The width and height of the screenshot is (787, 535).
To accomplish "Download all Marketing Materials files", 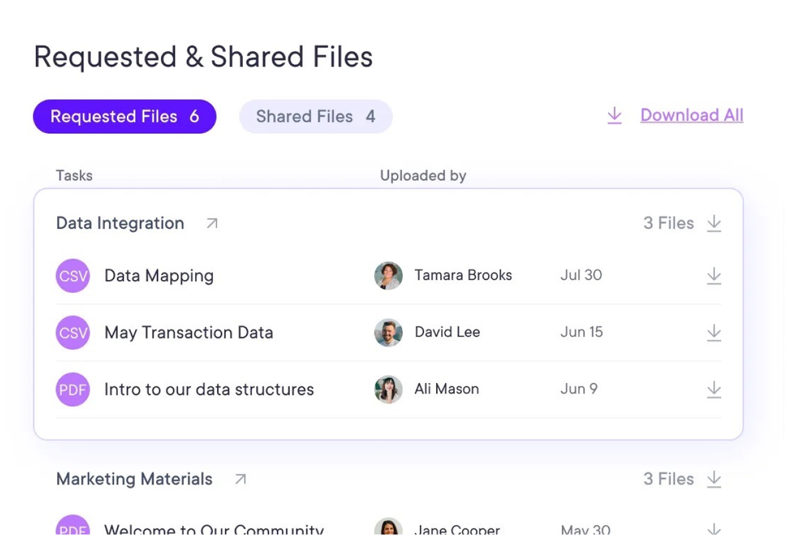I will pos(713,479).
